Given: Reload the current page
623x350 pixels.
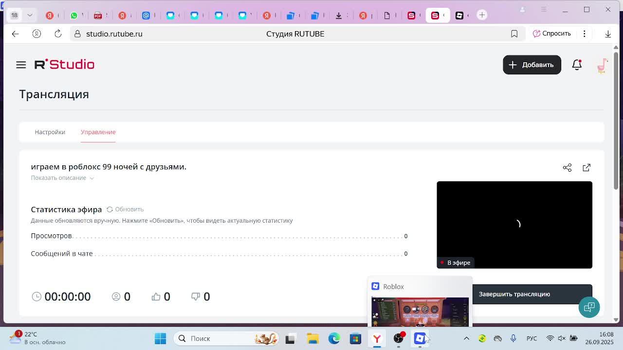Looking at the screenshot, I should point(58,34).
